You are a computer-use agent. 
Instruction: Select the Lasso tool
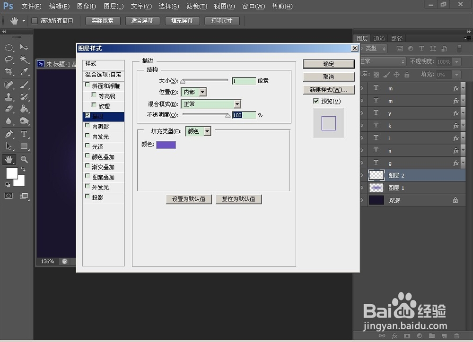click(x=9, y=60)
